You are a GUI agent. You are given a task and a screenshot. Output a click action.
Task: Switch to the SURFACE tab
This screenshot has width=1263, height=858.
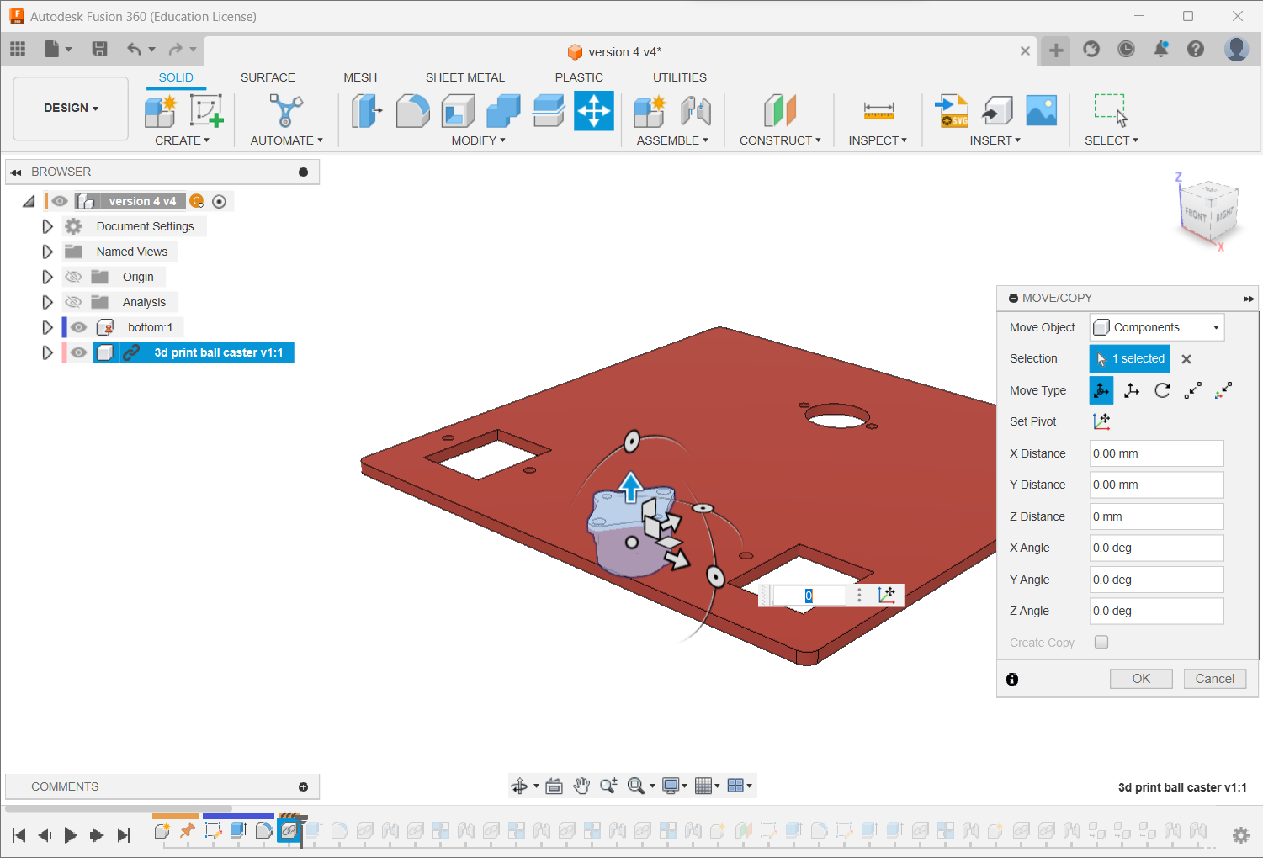268,77
